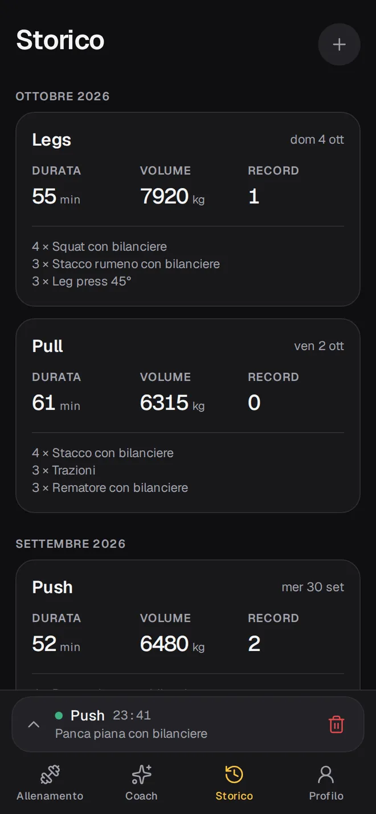Viewport: 376px width, 814px height.
Task: Open the Pull workout from ven 2 ott
Action: pyautogui.click(x=188, y=416)
